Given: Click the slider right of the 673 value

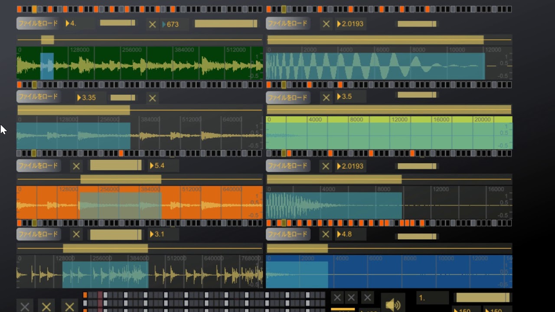Looking at the screenshot, I should 226,24.
